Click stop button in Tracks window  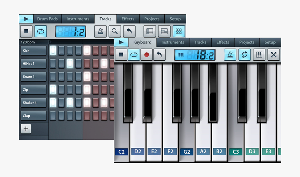tap(26, 31)
